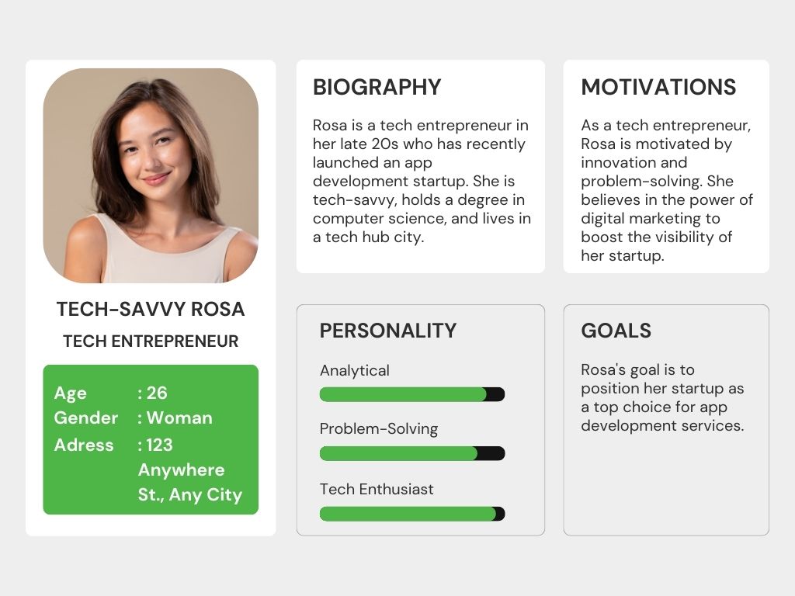Viewport: 795px width, 596px height.
Task: Select the Gender value Woman
Action: 179,418
